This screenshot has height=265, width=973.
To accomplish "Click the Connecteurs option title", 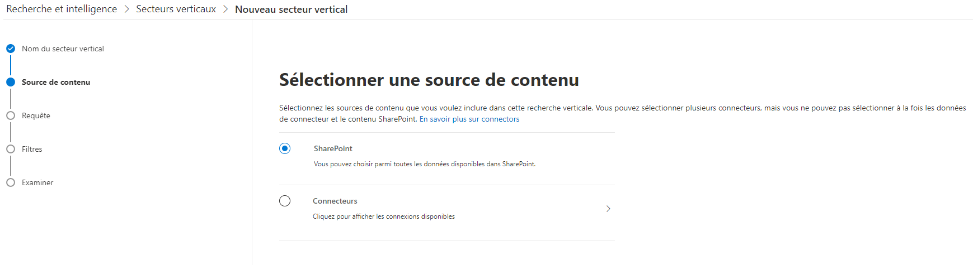I will point(335,201).
